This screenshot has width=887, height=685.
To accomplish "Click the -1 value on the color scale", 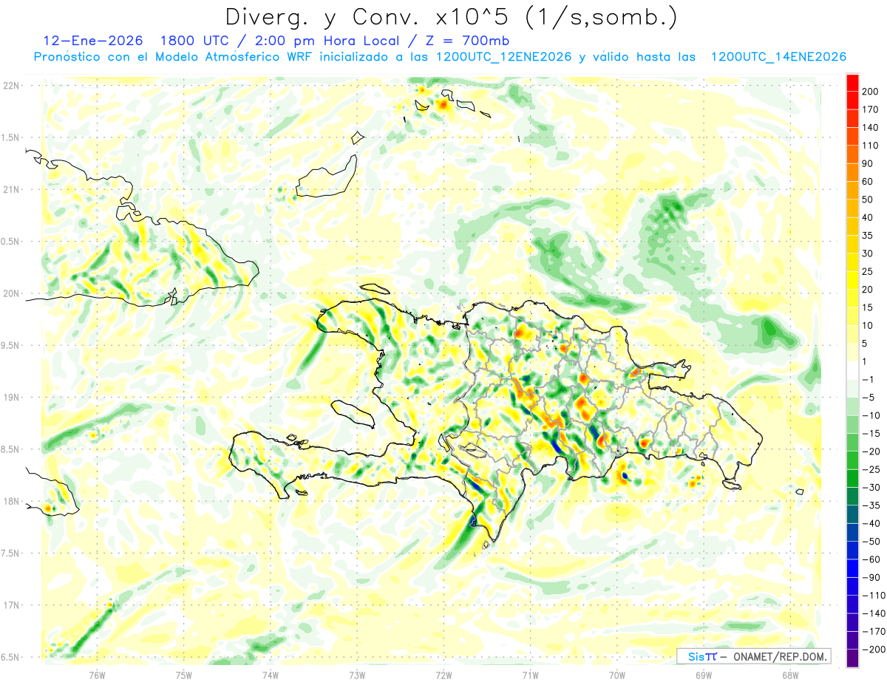I will (869, 379).
